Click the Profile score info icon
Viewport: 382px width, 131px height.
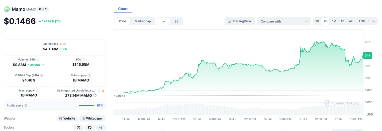[26, 105]
